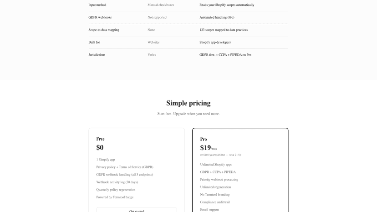This screenshot has height=212, width=377.
Task: Click the Scope-to-data mapping row label
Action: [104, 30]
